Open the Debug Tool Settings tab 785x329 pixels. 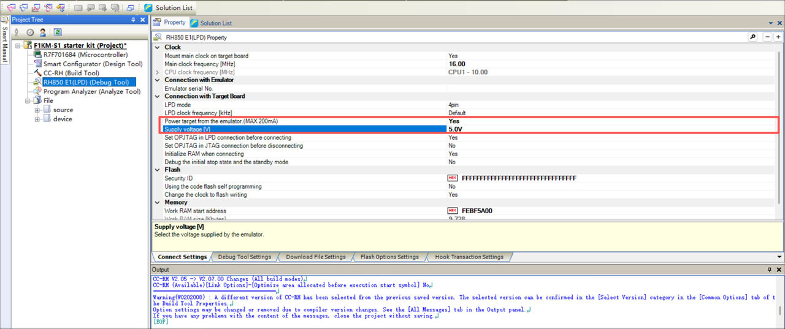[x=244, y=257]
